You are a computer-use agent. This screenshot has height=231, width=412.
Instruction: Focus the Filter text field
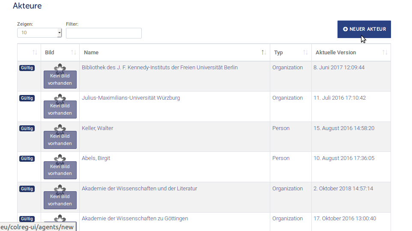104,33
